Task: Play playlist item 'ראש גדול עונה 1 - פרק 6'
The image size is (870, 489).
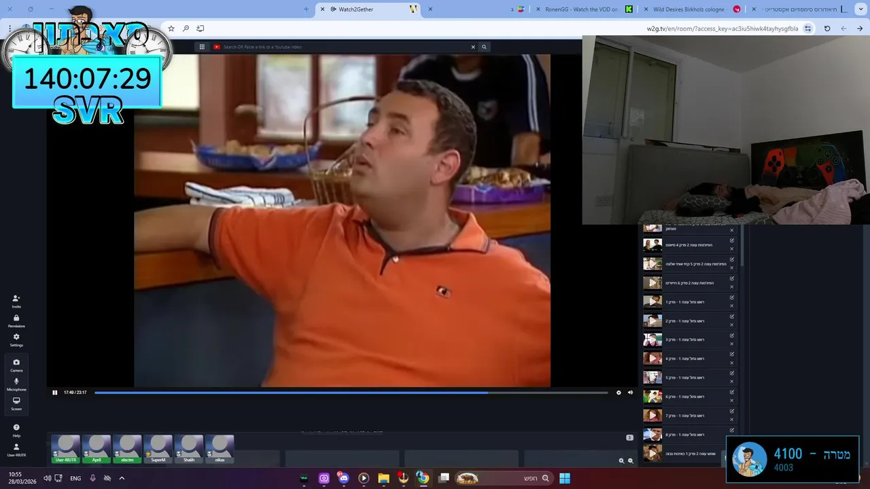Action: (x=652, y=397)
